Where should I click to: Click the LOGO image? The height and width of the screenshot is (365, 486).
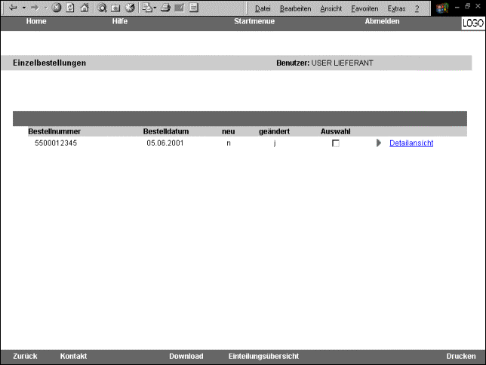click(x=473, y=23)
